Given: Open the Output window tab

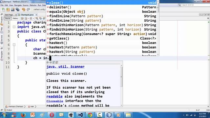Looking at the screenshot, I should [x=8, y=110].
